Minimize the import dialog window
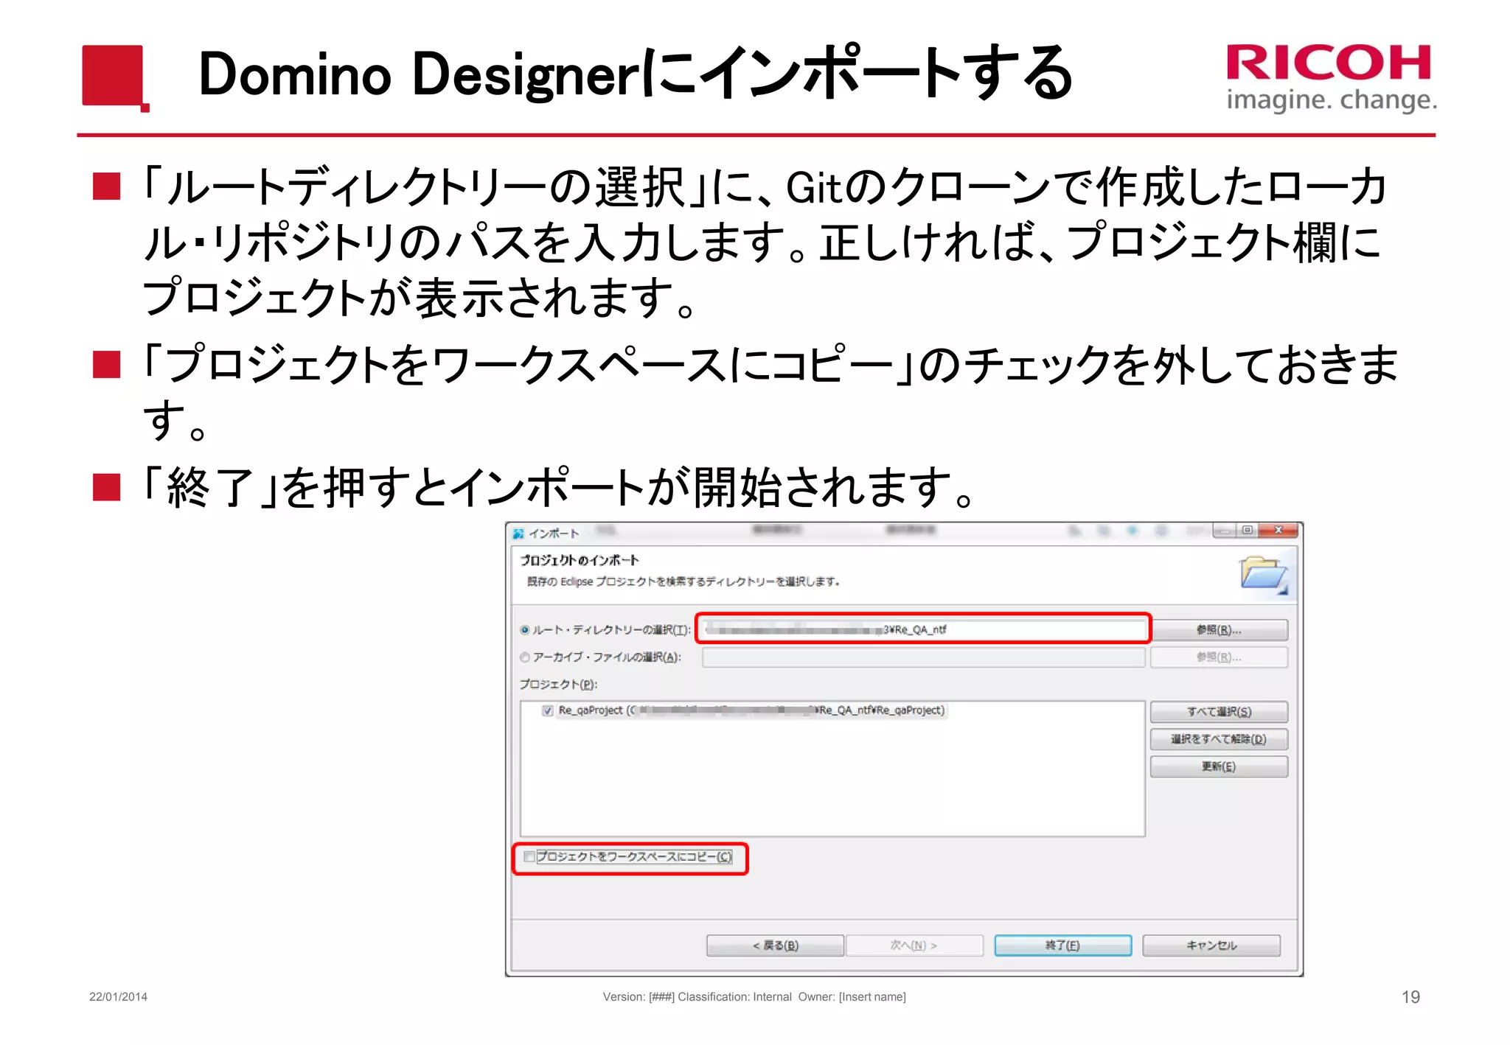 click(1225, 531)
